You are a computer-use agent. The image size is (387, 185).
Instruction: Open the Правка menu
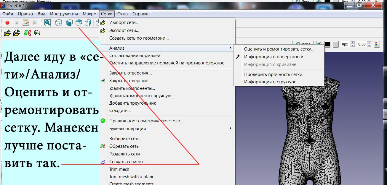[25, 14]
